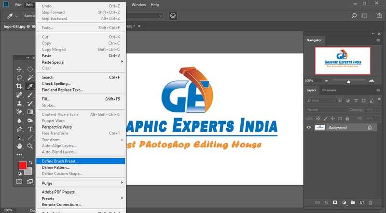Open the Edit Toolbar three-dots button

pos(19,155)
